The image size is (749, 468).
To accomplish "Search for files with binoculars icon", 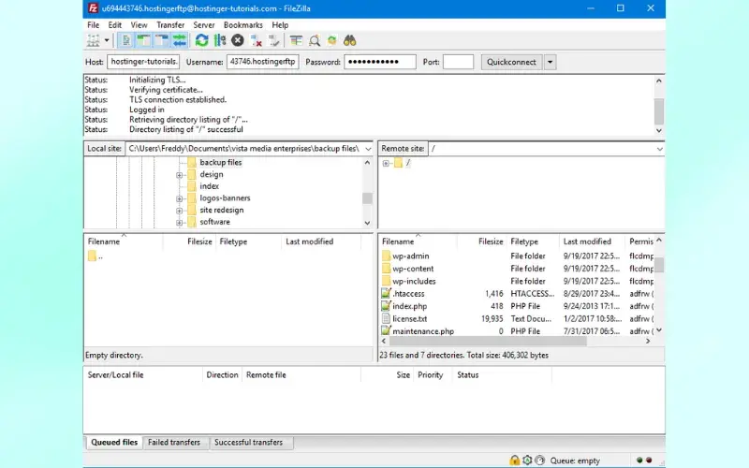I will pyautogui.click(x=349, y=40).
